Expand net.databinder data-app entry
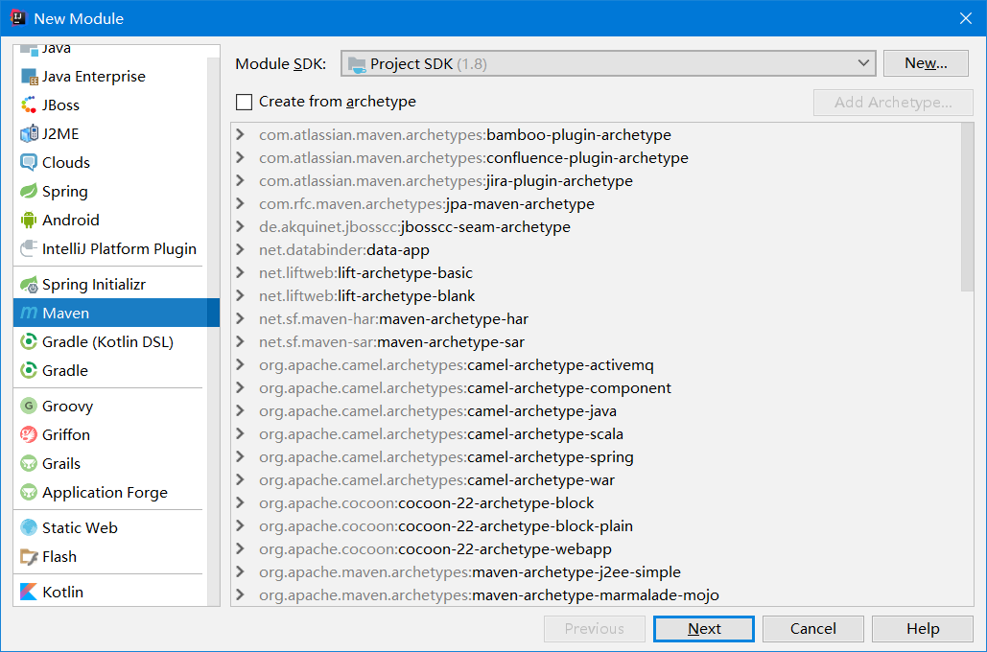Image resolution: width=987 pixels, height=652 pixels. tap(240, 250)
